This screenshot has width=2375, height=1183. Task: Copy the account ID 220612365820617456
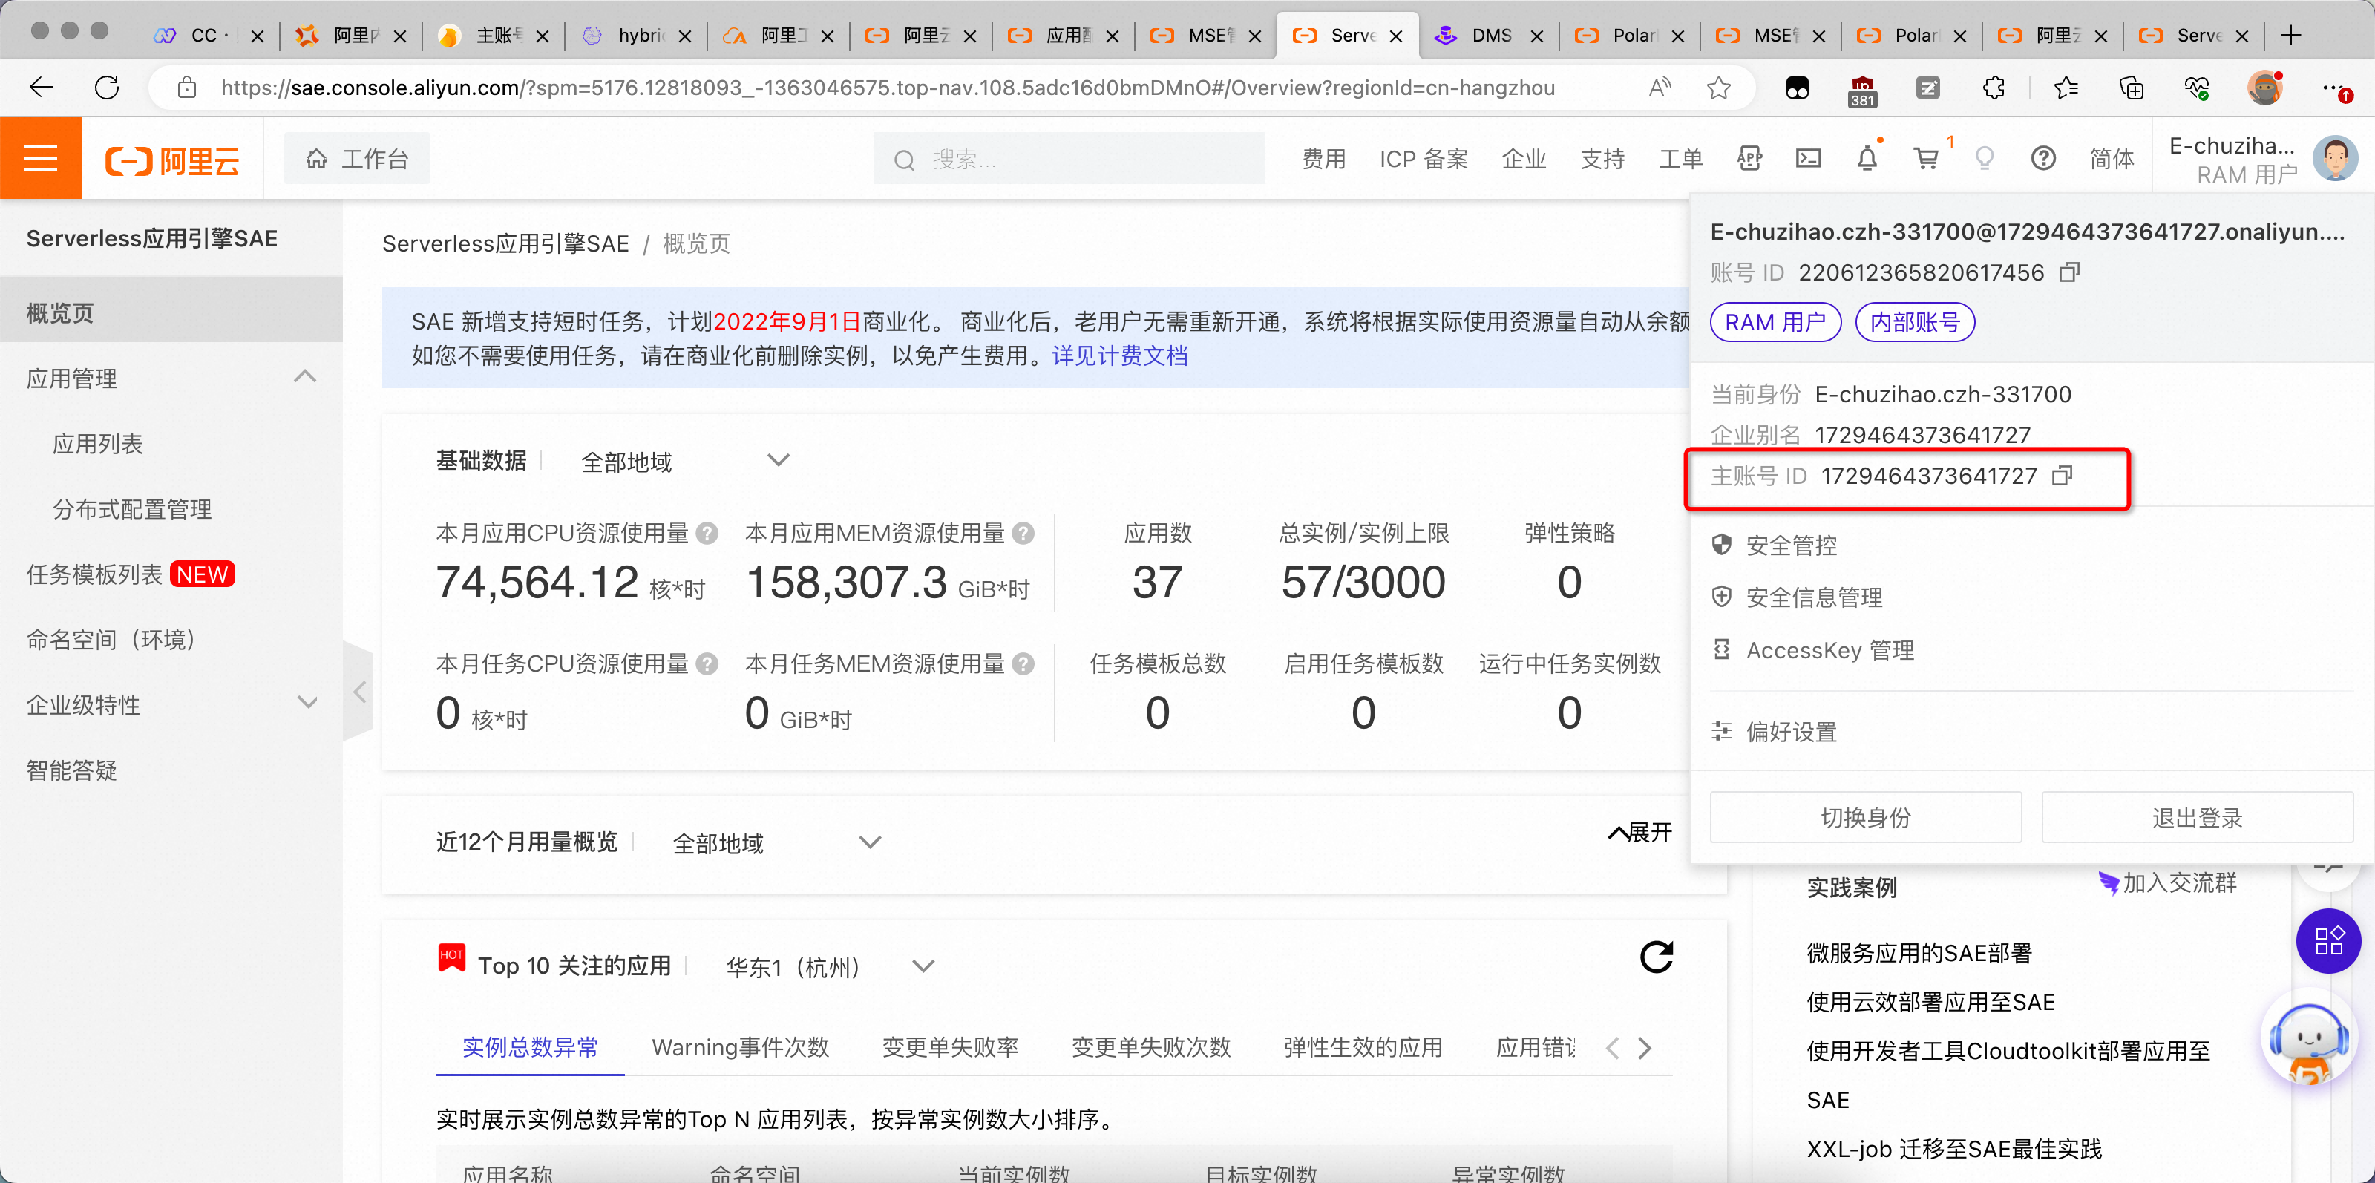pyautogui.click(x=2069, y=272)
